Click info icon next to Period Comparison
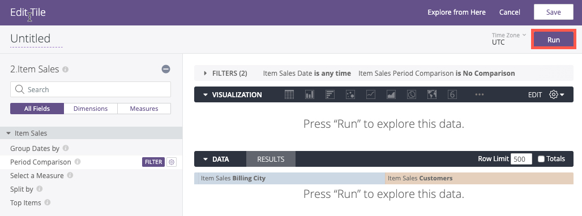582x216 pixels. tap(77, 162)
